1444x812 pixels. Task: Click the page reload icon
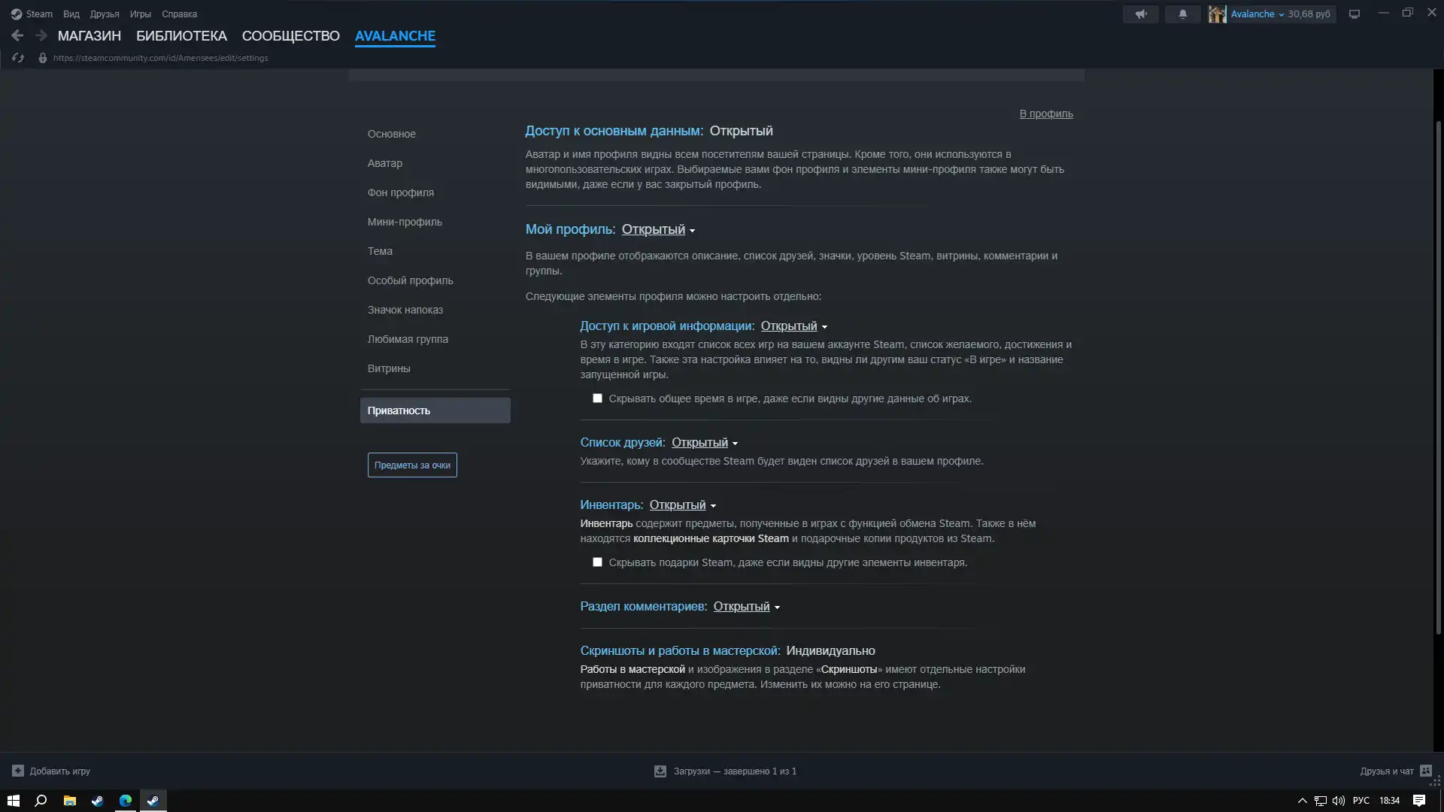click(18, 58)
